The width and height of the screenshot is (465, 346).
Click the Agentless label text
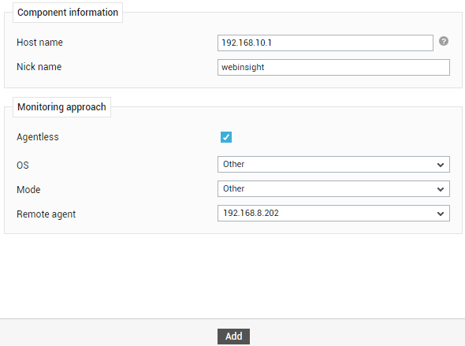[38, 137]
